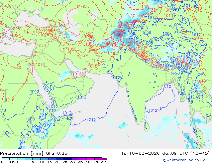Viewport: 212px width, 163px height.
Task: Select the 40–45 mm magenta legend swatch
Action: point(91,159)
